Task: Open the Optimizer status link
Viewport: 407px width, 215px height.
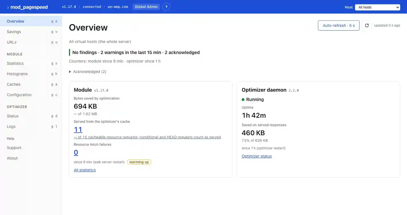Action: coord(257,156)
